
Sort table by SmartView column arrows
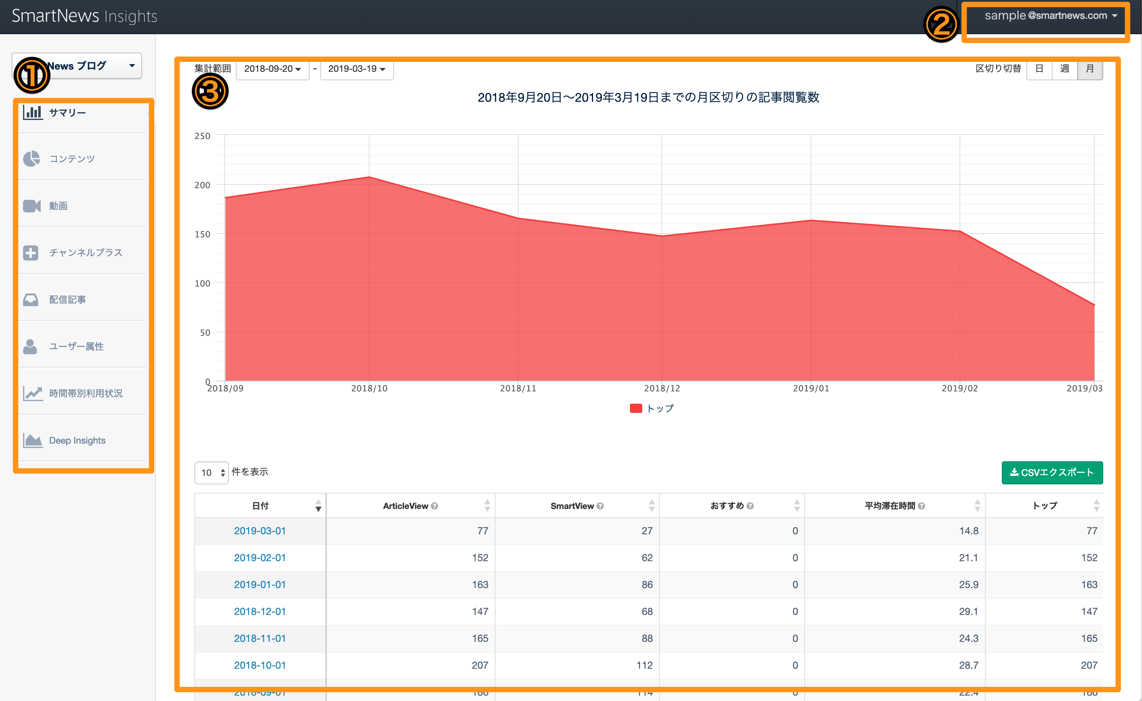click(652, 505)
